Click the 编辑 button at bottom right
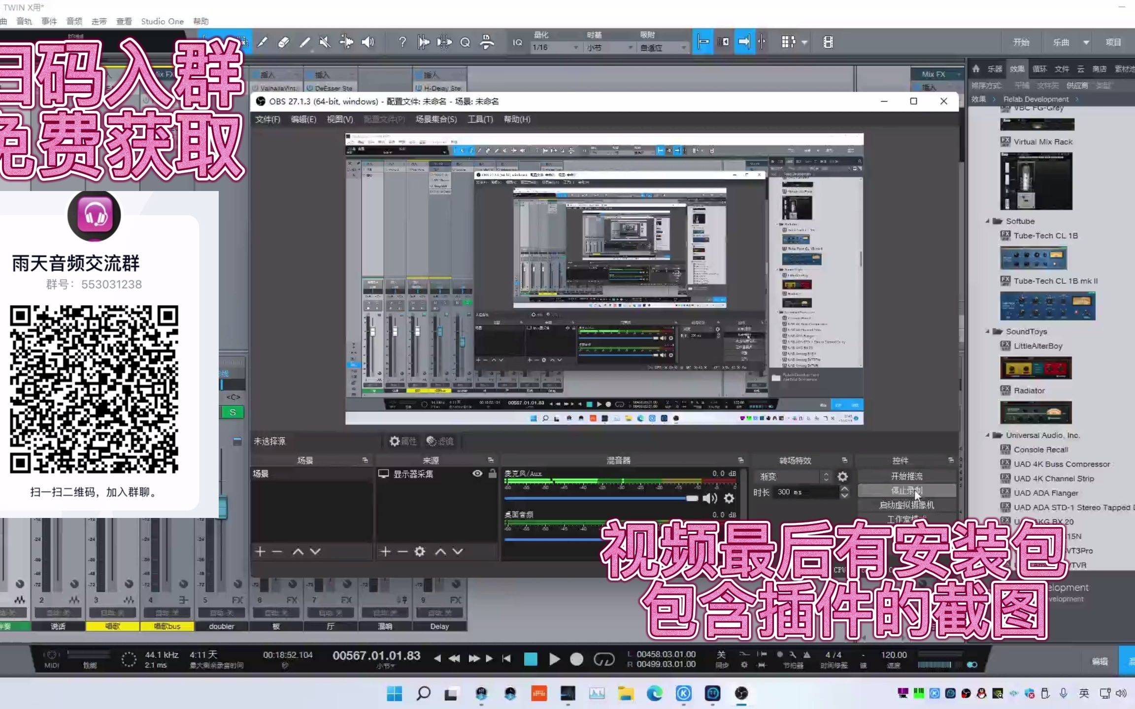The height and width of the screenshot is (709, 1135). pyautogui.click(x=1100, y=661)
